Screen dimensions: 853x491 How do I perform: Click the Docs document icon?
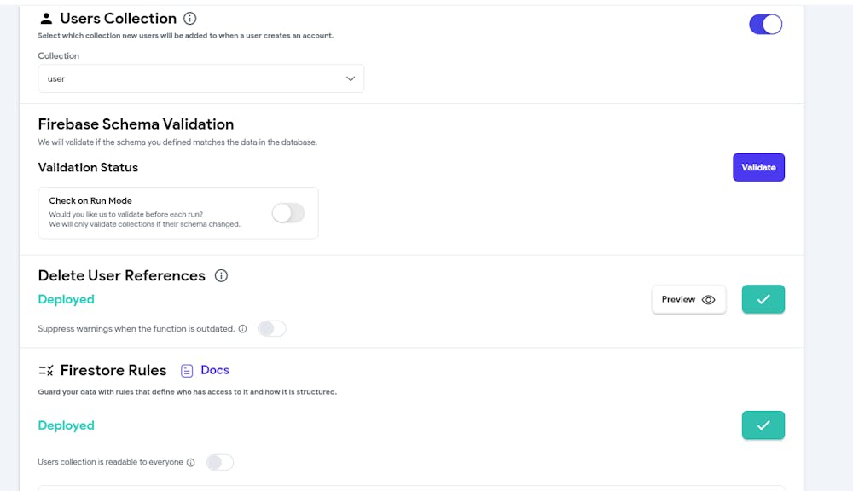point(187,371)
